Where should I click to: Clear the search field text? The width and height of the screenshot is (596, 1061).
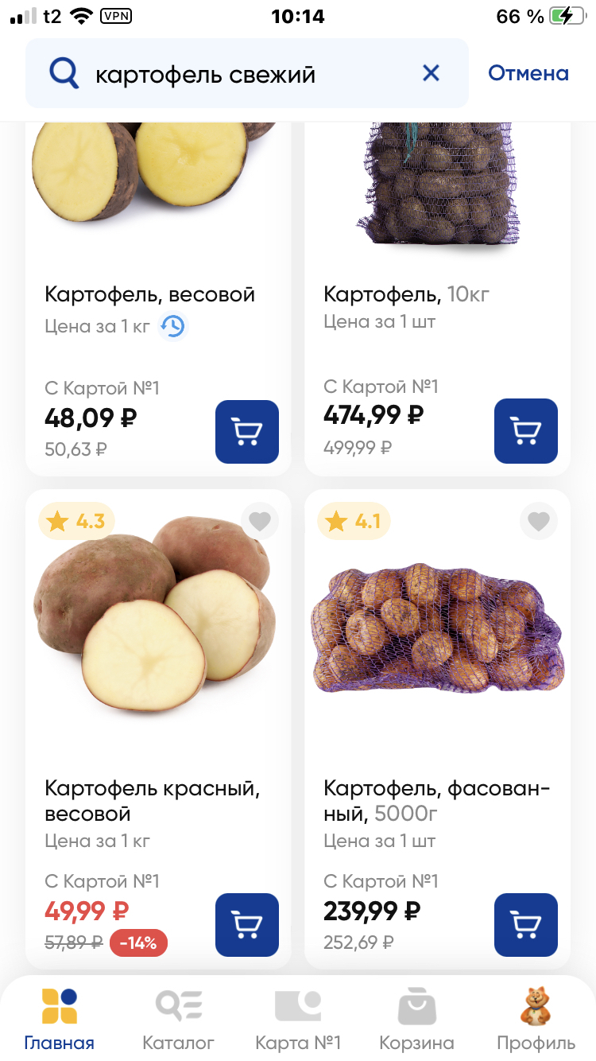[x=431, y=74]
